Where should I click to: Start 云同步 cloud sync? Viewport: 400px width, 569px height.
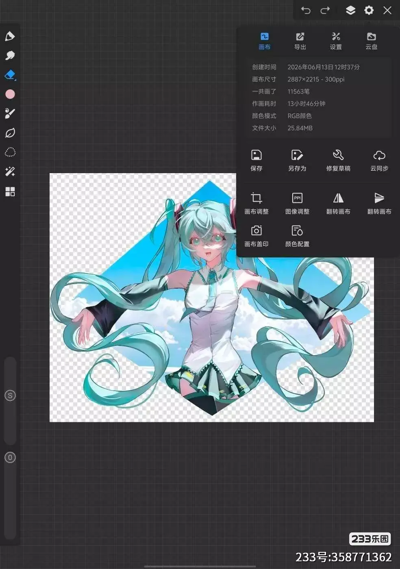[379, 161]
